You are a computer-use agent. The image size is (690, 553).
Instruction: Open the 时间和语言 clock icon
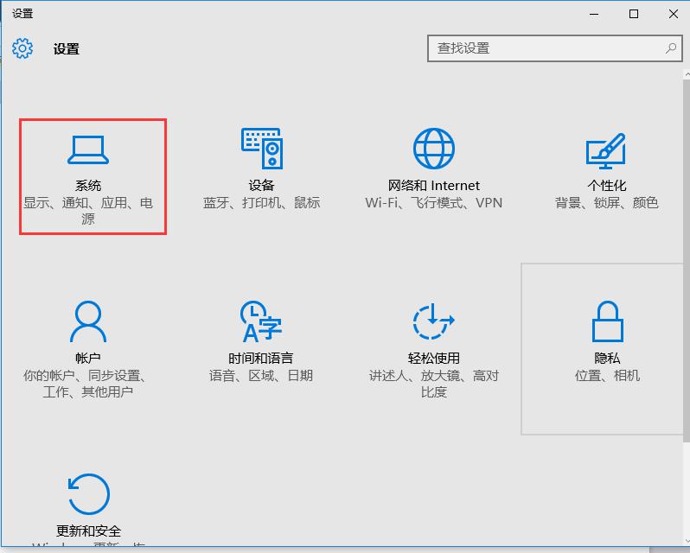point(261,321)
